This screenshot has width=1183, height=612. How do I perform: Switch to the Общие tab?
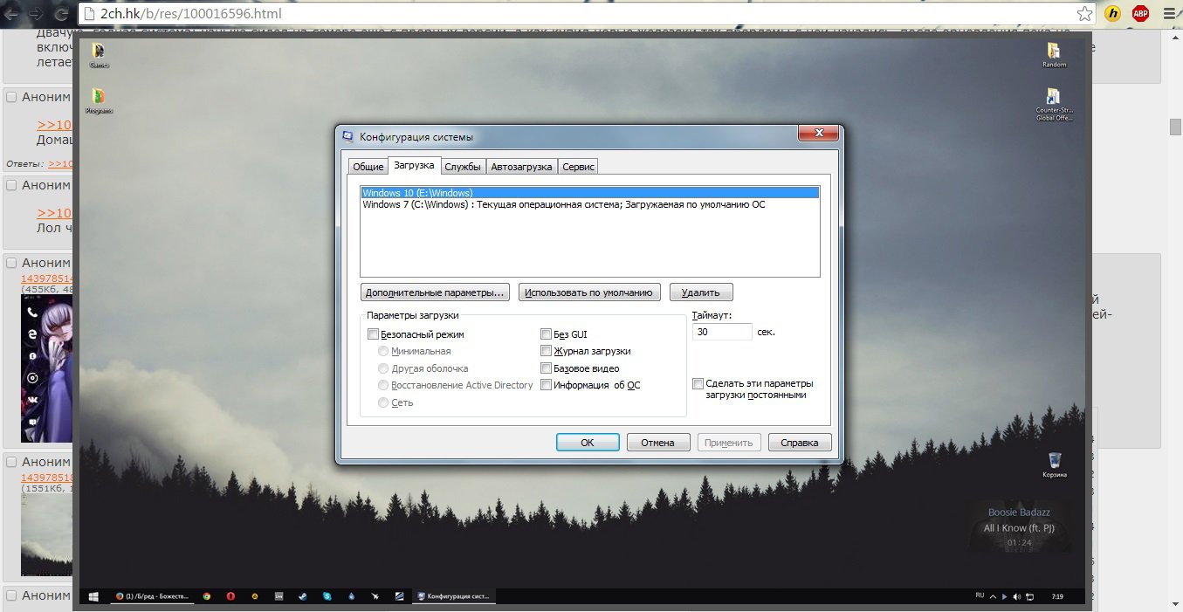click(368, 167)
